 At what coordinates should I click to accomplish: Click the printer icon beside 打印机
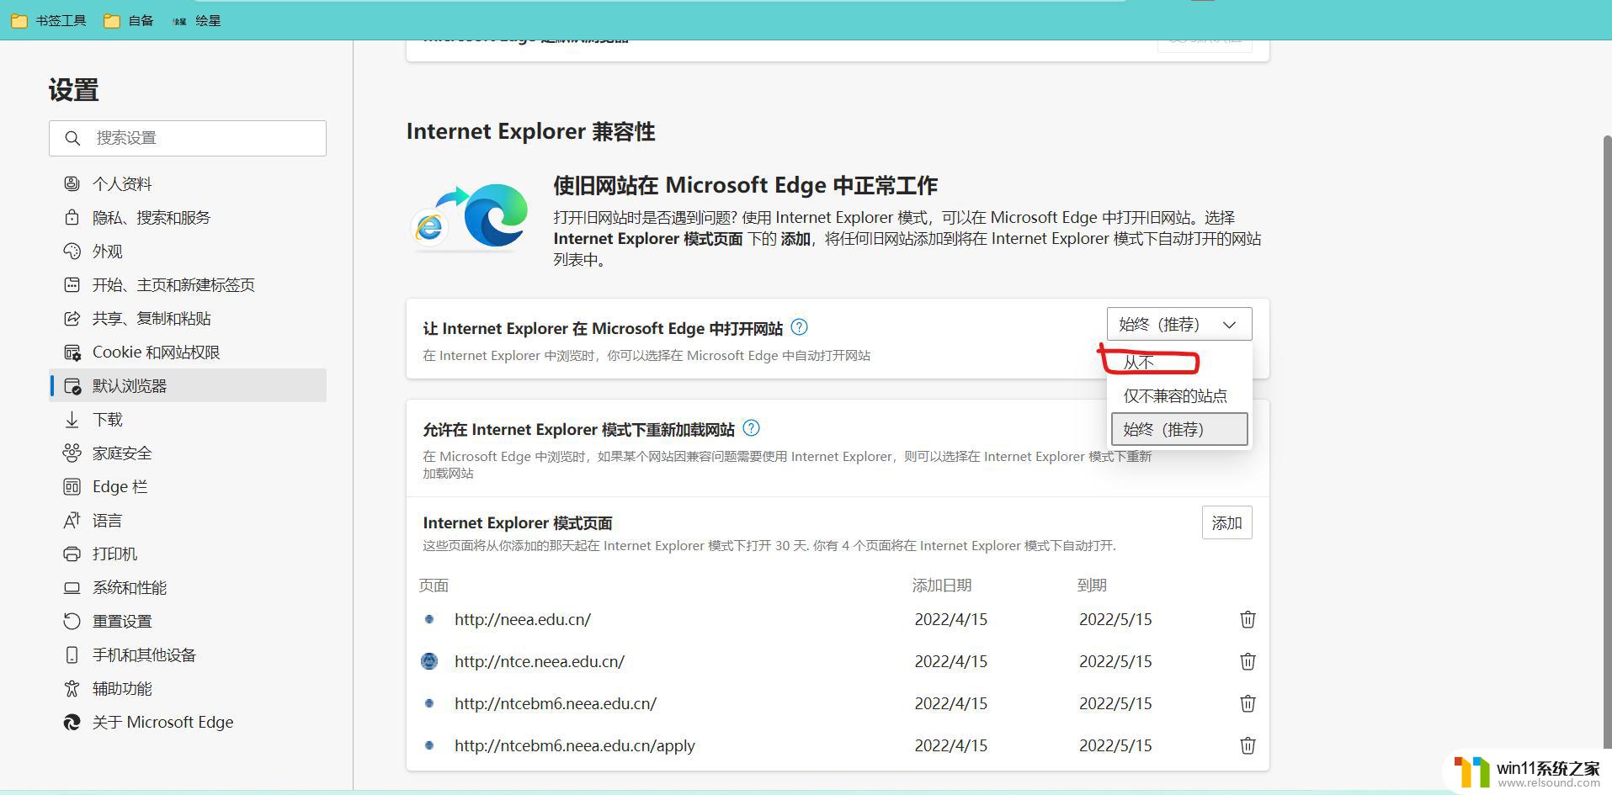(72, 554)
